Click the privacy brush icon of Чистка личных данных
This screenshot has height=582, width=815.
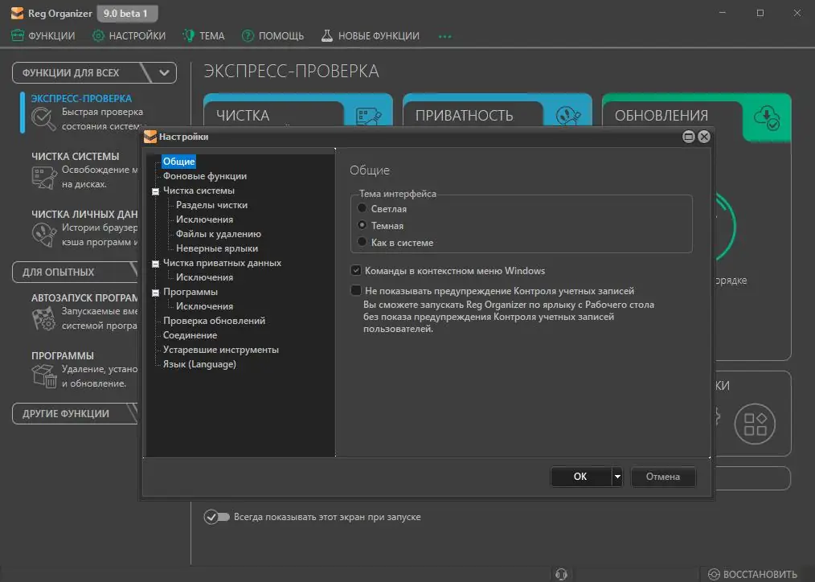pyautogui.click(x=44, y=235)
